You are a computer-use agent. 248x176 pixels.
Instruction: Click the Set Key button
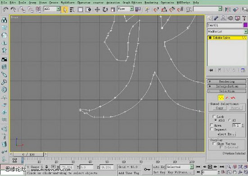(x=159, y=172)
